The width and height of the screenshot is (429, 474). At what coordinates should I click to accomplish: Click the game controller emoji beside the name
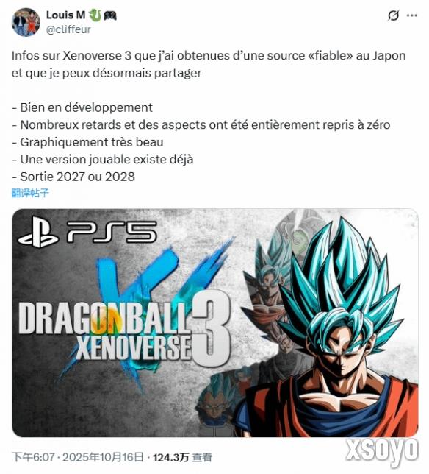click(109, 15)
